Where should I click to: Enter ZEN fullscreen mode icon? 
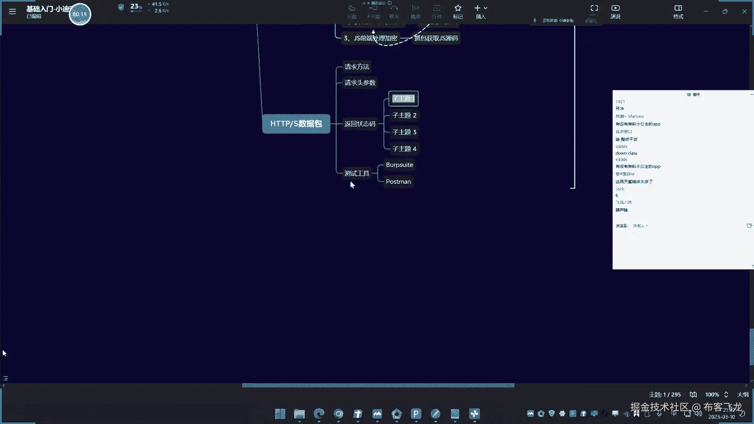point(594,8)
